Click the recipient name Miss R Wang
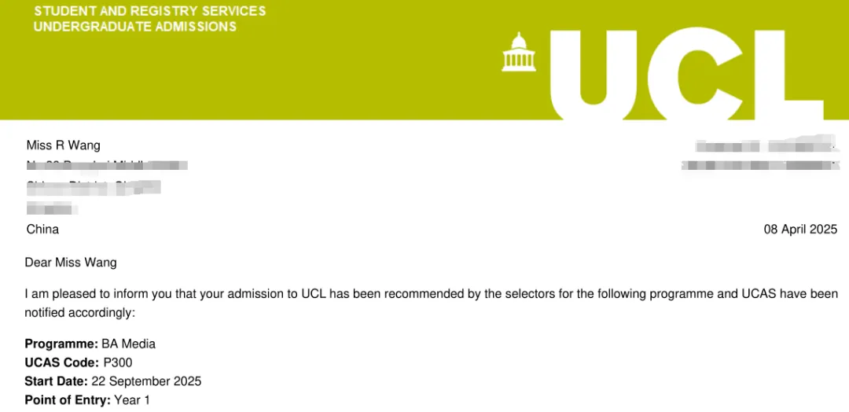The image size is (849, 412). 64,145
